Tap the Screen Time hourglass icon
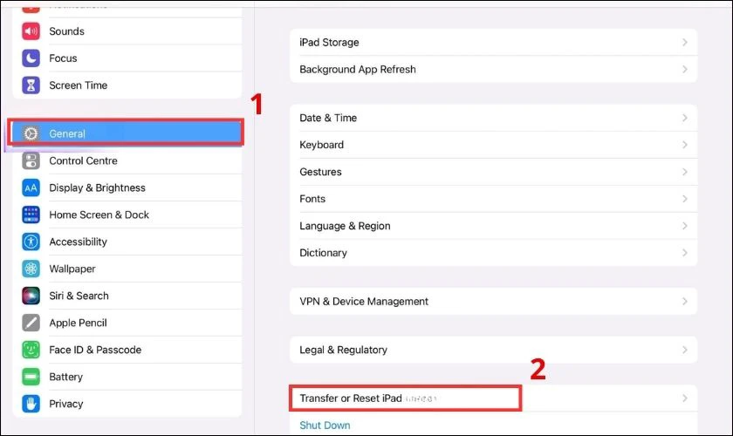733x436 pixels. (31, 85)
